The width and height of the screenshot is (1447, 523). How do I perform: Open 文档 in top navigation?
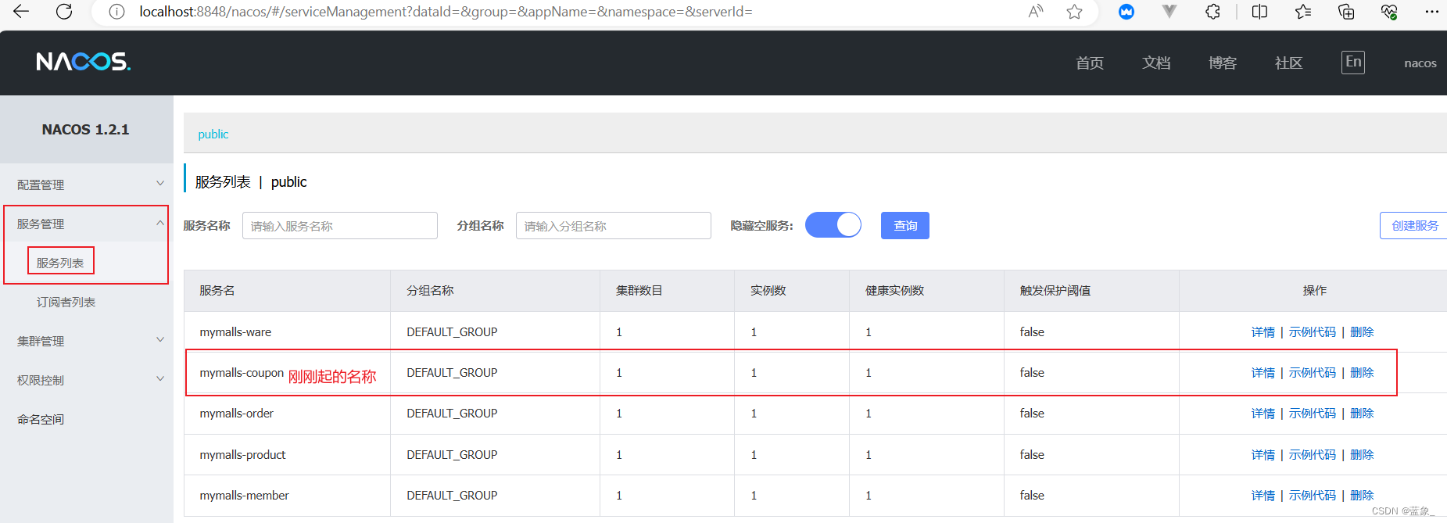coord(1156,63)
